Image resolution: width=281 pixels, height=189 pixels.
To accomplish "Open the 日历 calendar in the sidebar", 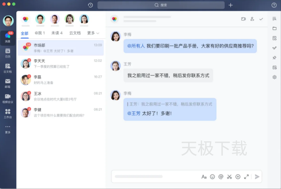I will 8,52.
